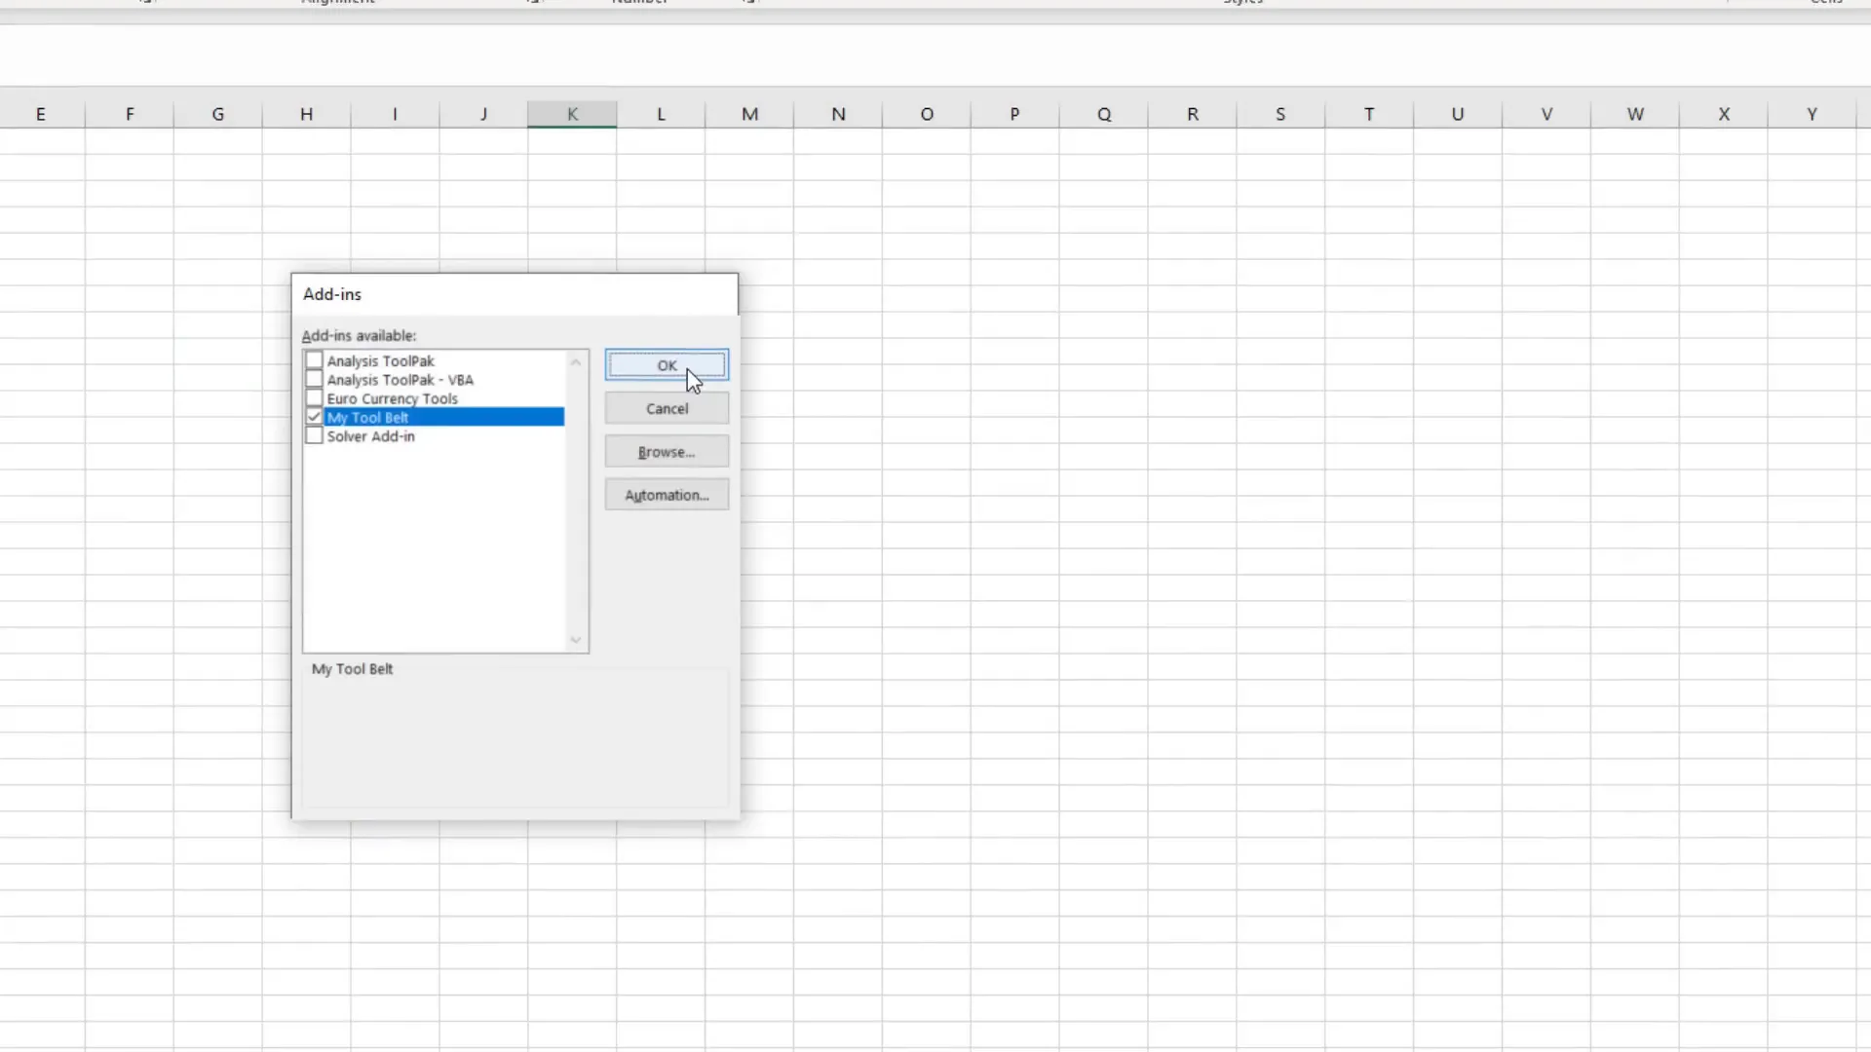Click the Automation button
The height and width of the screenshot is (1052, 1871).
(x=666, y=494)
